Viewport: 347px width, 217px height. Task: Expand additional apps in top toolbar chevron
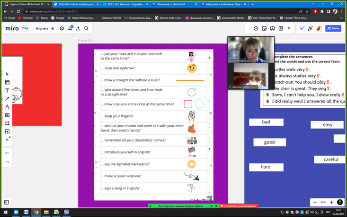pyautogui.click(x=289, y=28)
